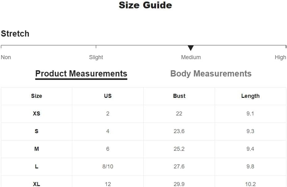This screenshot has width=287, height=187.
Task: Click the Size Guide heading
Action: click(x=145, y=5)
